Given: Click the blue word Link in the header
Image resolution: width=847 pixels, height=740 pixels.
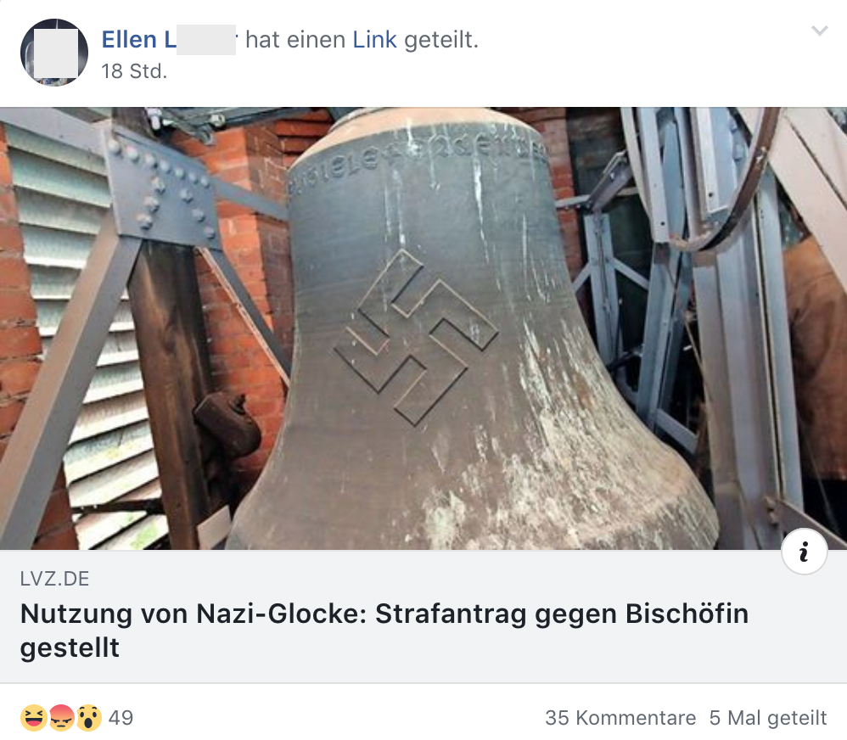Looking at the screenshot, I should pos(374,39).
